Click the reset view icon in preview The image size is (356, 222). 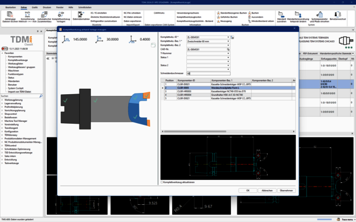[153, 46]
